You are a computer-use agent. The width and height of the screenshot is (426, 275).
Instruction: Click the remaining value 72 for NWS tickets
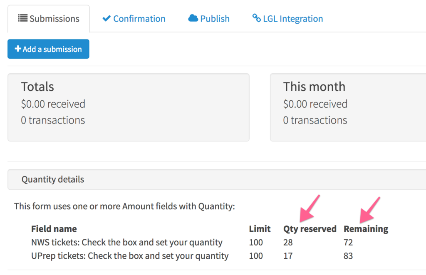(348, 242)
